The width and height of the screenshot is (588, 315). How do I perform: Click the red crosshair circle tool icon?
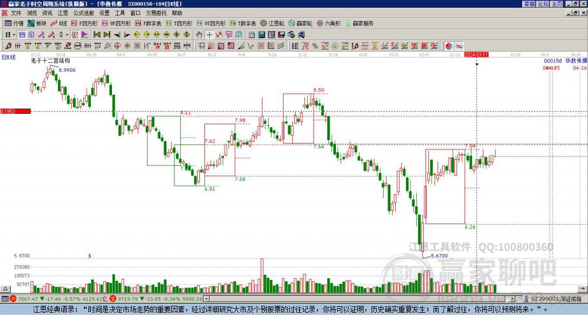point(117,46)
